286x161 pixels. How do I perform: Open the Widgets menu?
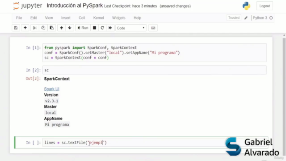[119, 18]
